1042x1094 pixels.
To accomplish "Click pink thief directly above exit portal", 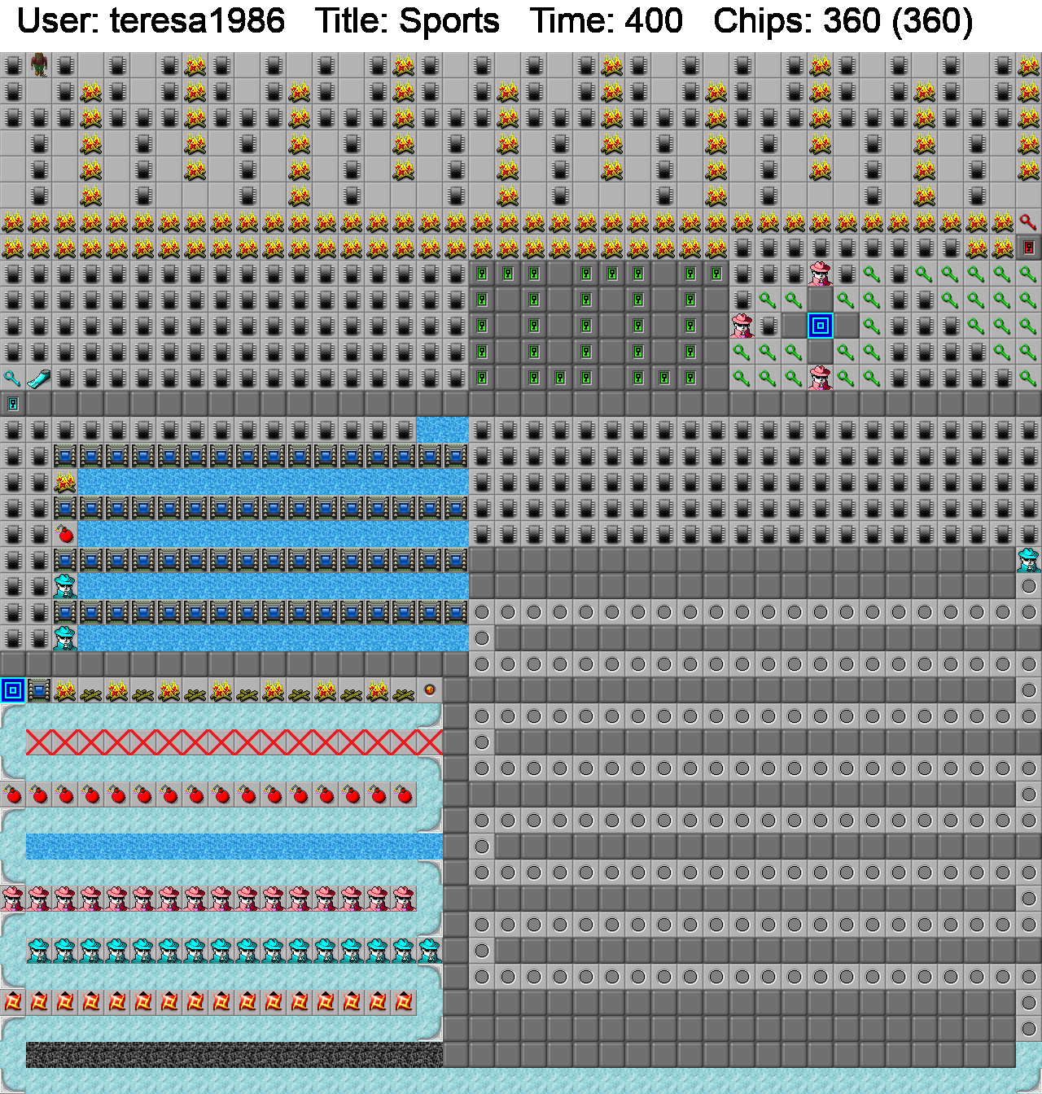I will tap(821, 273).
